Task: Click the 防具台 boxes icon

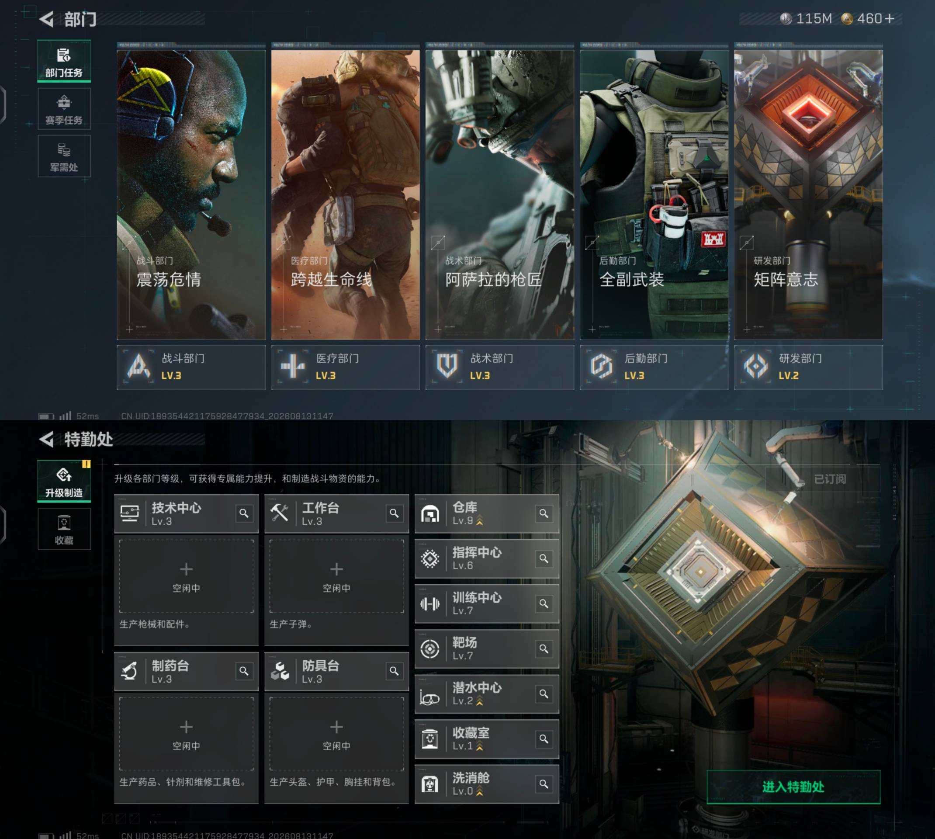Action: click(x=280, y=671)
